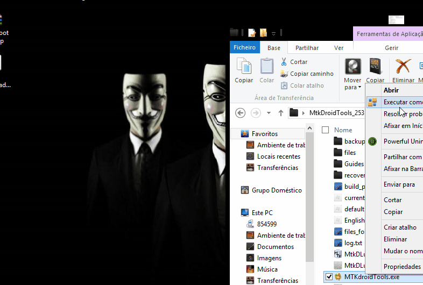Open the Imagens folder in sidebar
Viewport: 423px width, 285px height.
click(269, 258)
